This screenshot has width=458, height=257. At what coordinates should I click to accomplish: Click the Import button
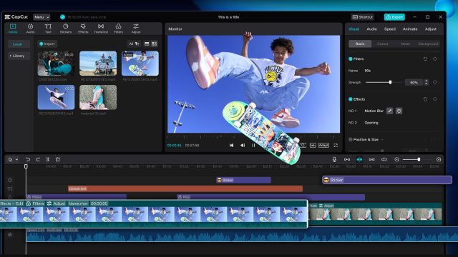click(x=47, y=44)
